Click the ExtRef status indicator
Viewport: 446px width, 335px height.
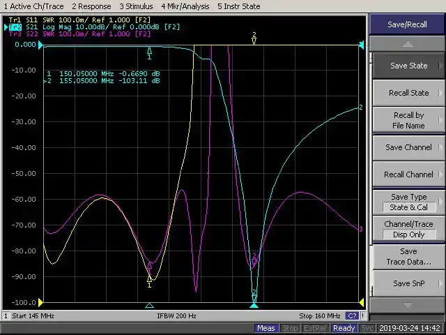tap(315, 328)
